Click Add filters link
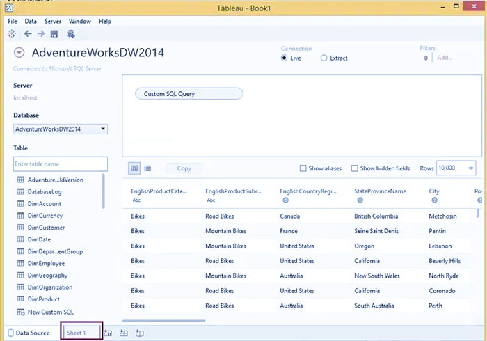487x341 pixels. pos(445,58)
